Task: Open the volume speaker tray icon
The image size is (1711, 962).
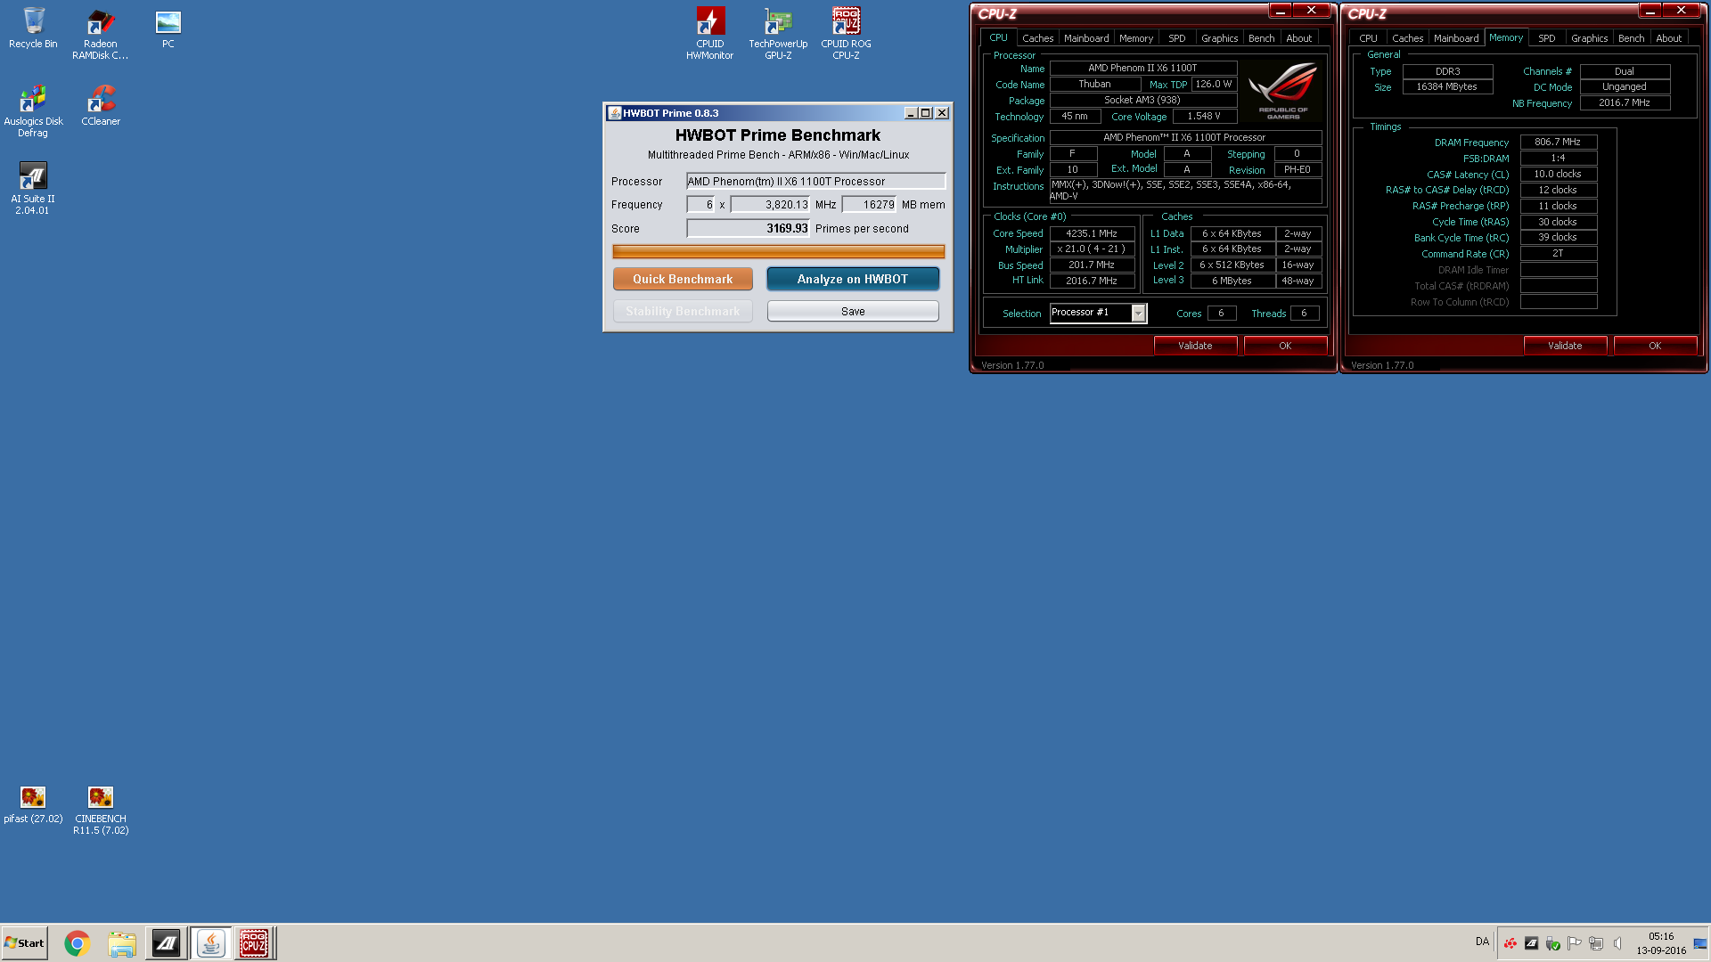Action: coord(1617,943)
